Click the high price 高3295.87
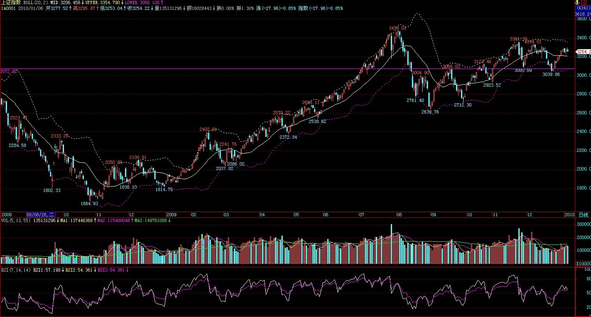 [84, 8]
